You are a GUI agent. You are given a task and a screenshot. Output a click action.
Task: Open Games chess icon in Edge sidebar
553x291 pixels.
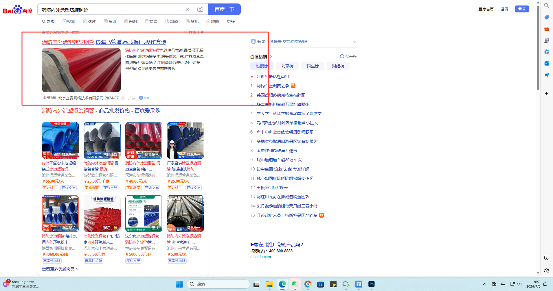tap(546, 40)
